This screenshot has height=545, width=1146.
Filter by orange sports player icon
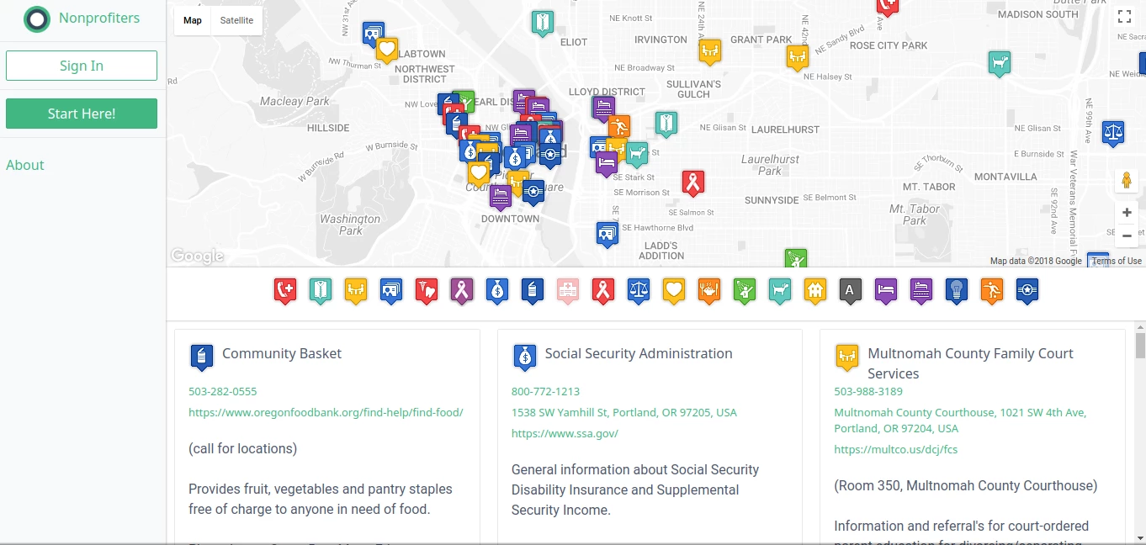point(992,291)
